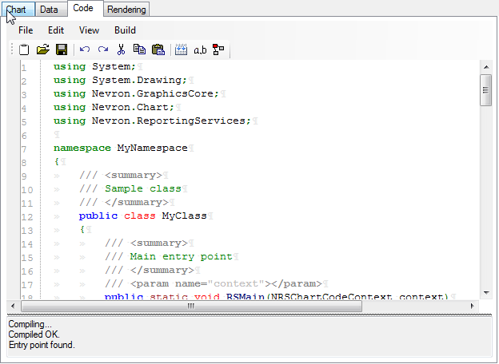
Task: Paste using the clipboard icon
Action: (x=158, y=49)
